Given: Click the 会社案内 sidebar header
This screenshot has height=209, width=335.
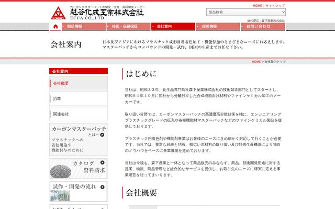Looking at the screenshot, I should (79, 71).
